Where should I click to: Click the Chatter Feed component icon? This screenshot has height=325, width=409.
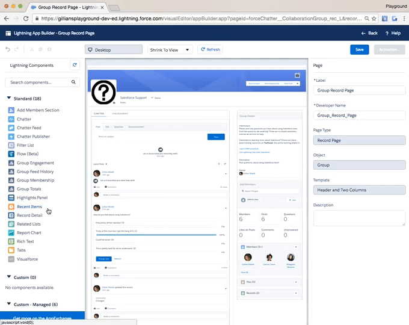11,128
